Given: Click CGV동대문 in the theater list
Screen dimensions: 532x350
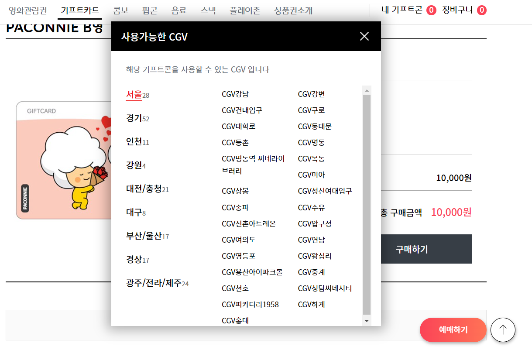Looking at the screenshot, I should click(x=315, y=126).
